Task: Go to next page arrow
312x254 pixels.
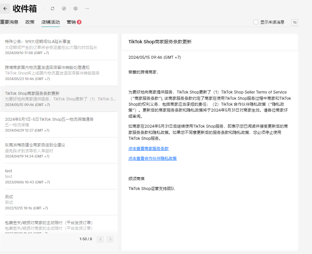Action: pyautogui.click(x=110, y=239)
